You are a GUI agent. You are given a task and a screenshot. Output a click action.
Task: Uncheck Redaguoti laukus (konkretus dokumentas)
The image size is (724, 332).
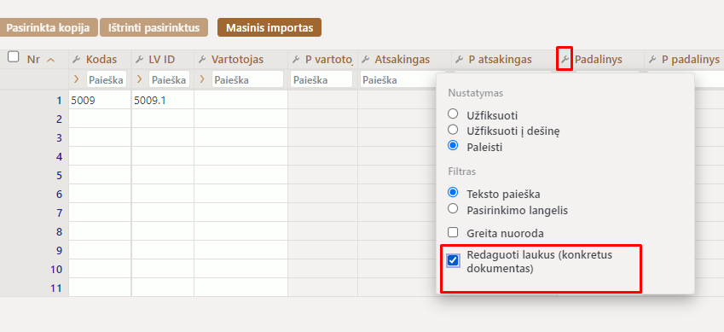(x=453, y=260)
